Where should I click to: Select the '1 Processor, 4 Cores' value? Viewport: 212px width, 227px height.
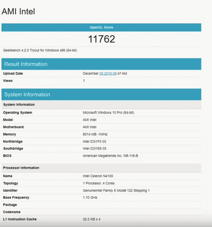(x=99, y=183)
